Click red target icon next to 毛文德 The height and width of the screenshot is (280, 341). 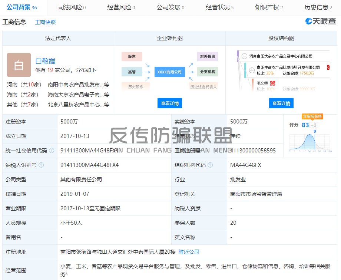272,83
